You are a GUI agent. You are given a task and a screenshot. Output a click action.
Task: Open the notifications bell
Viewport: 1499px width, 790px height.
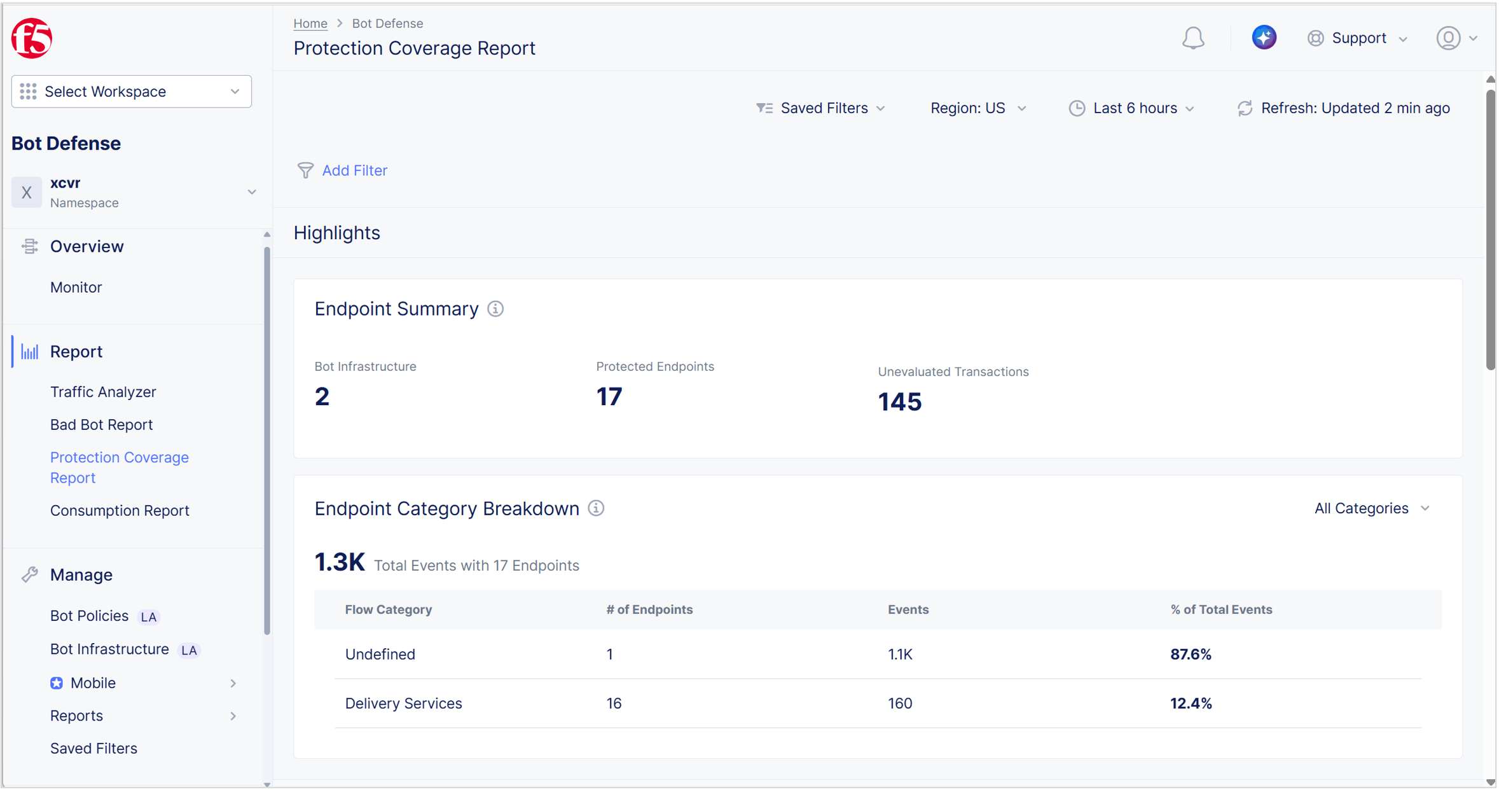(1194, 38)
